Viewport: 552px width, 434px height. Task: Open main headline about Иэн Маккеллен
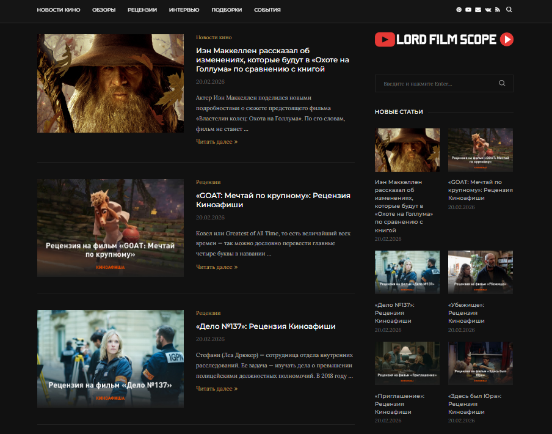pyautogui.click(x=272, y=60)
